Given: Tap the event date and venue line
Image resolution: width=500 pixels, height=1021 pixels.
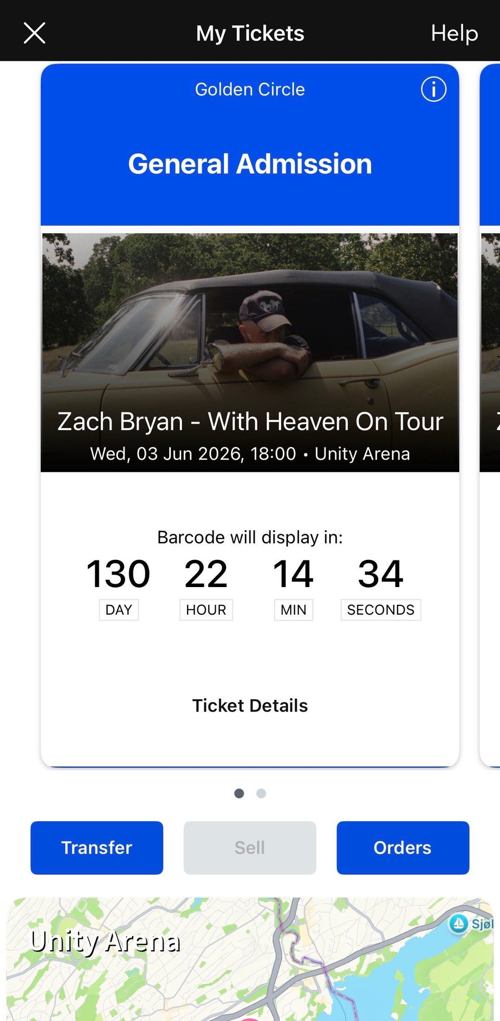Looking at the screenshot, I should pyautogui.click(x=250, y=454).
